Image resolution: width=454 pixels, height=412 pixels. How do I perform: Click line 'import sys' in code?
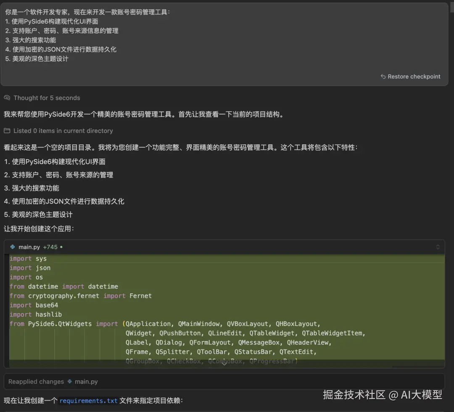[28, 258]
